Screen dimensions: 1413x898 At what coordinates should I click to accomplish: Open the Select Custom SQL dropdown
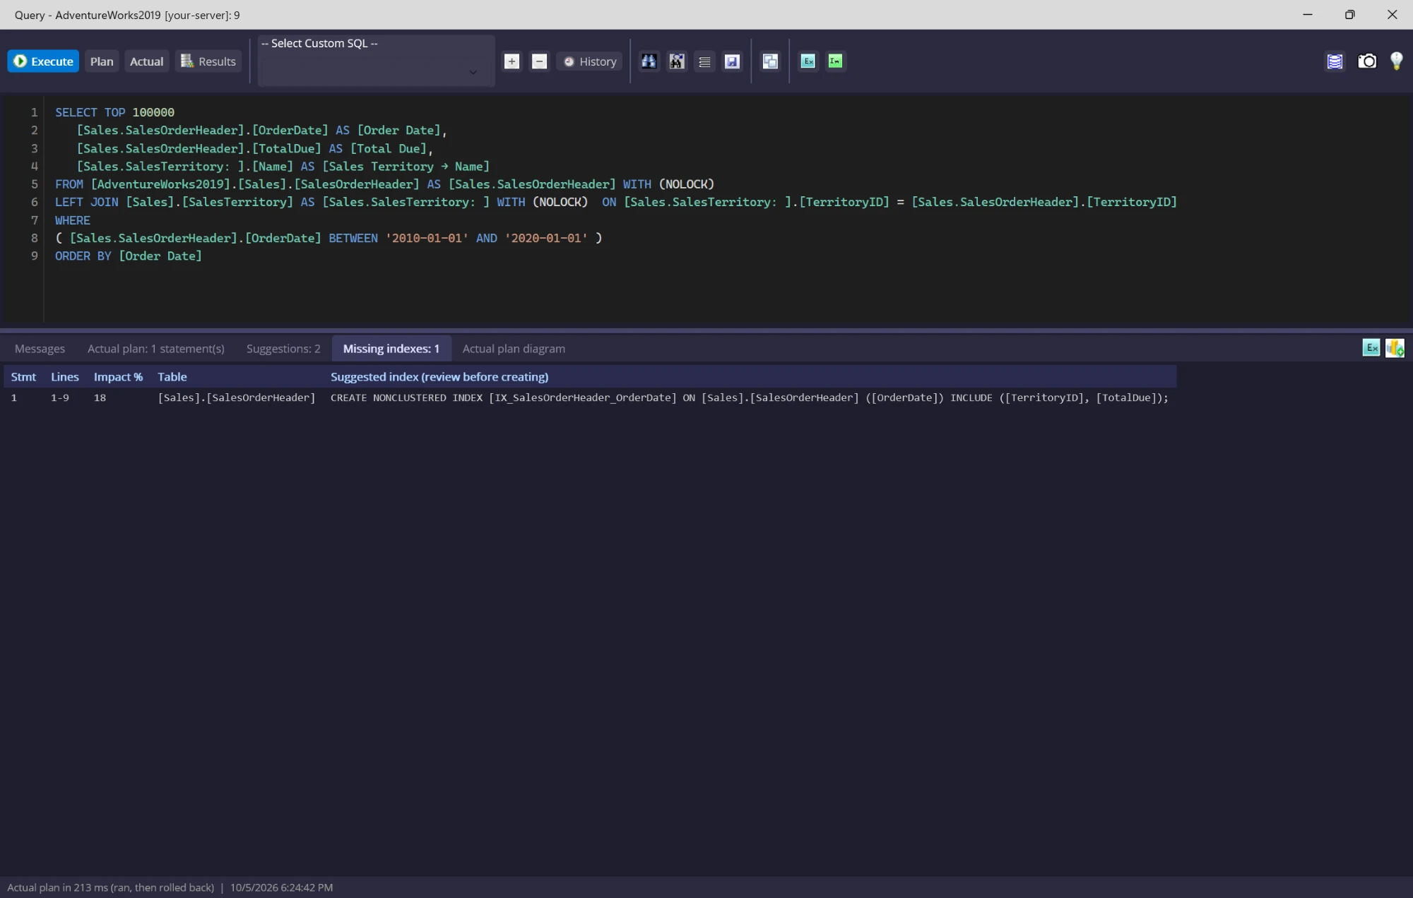(x=376, y=61)
